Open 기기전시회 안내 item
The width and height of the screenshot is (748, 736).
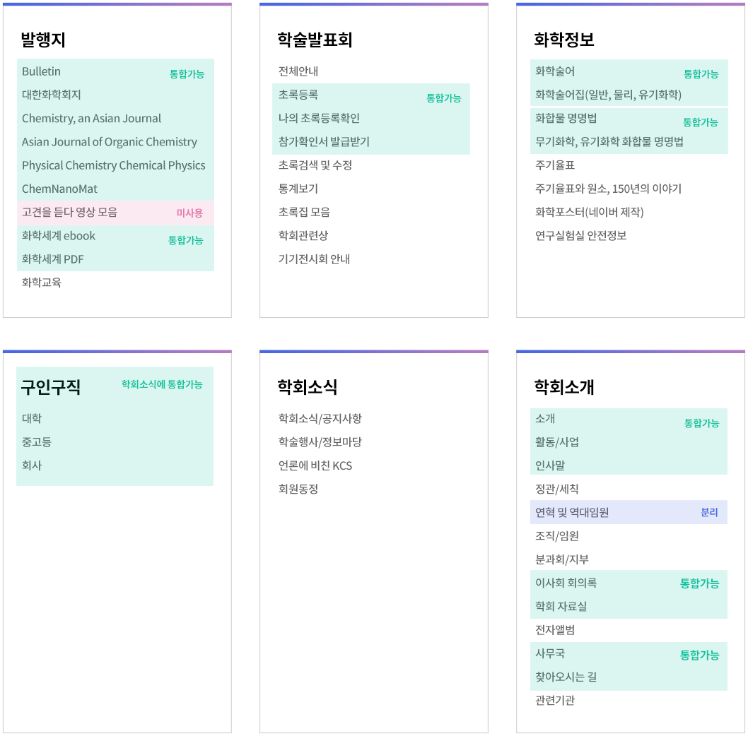[314, 259]
